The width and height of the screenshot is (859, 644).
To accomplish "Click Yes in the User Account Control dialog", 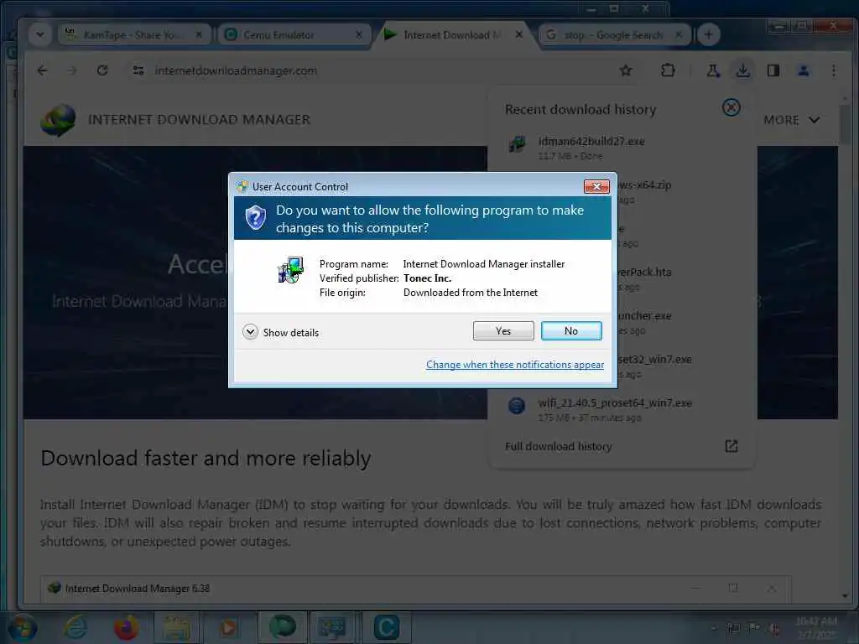I will [503, 330].
